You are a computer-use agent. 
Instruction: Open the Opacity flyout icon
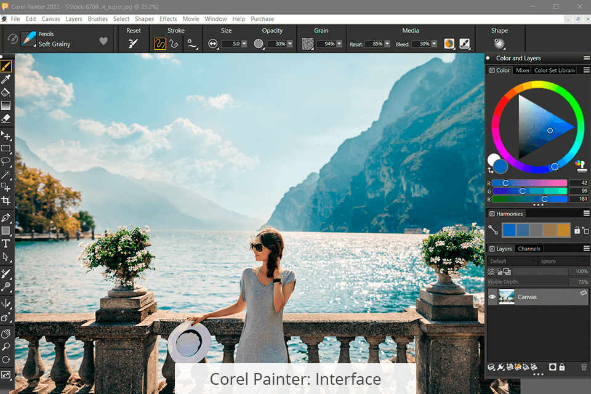pyautogui.click(x=259, y=44)
